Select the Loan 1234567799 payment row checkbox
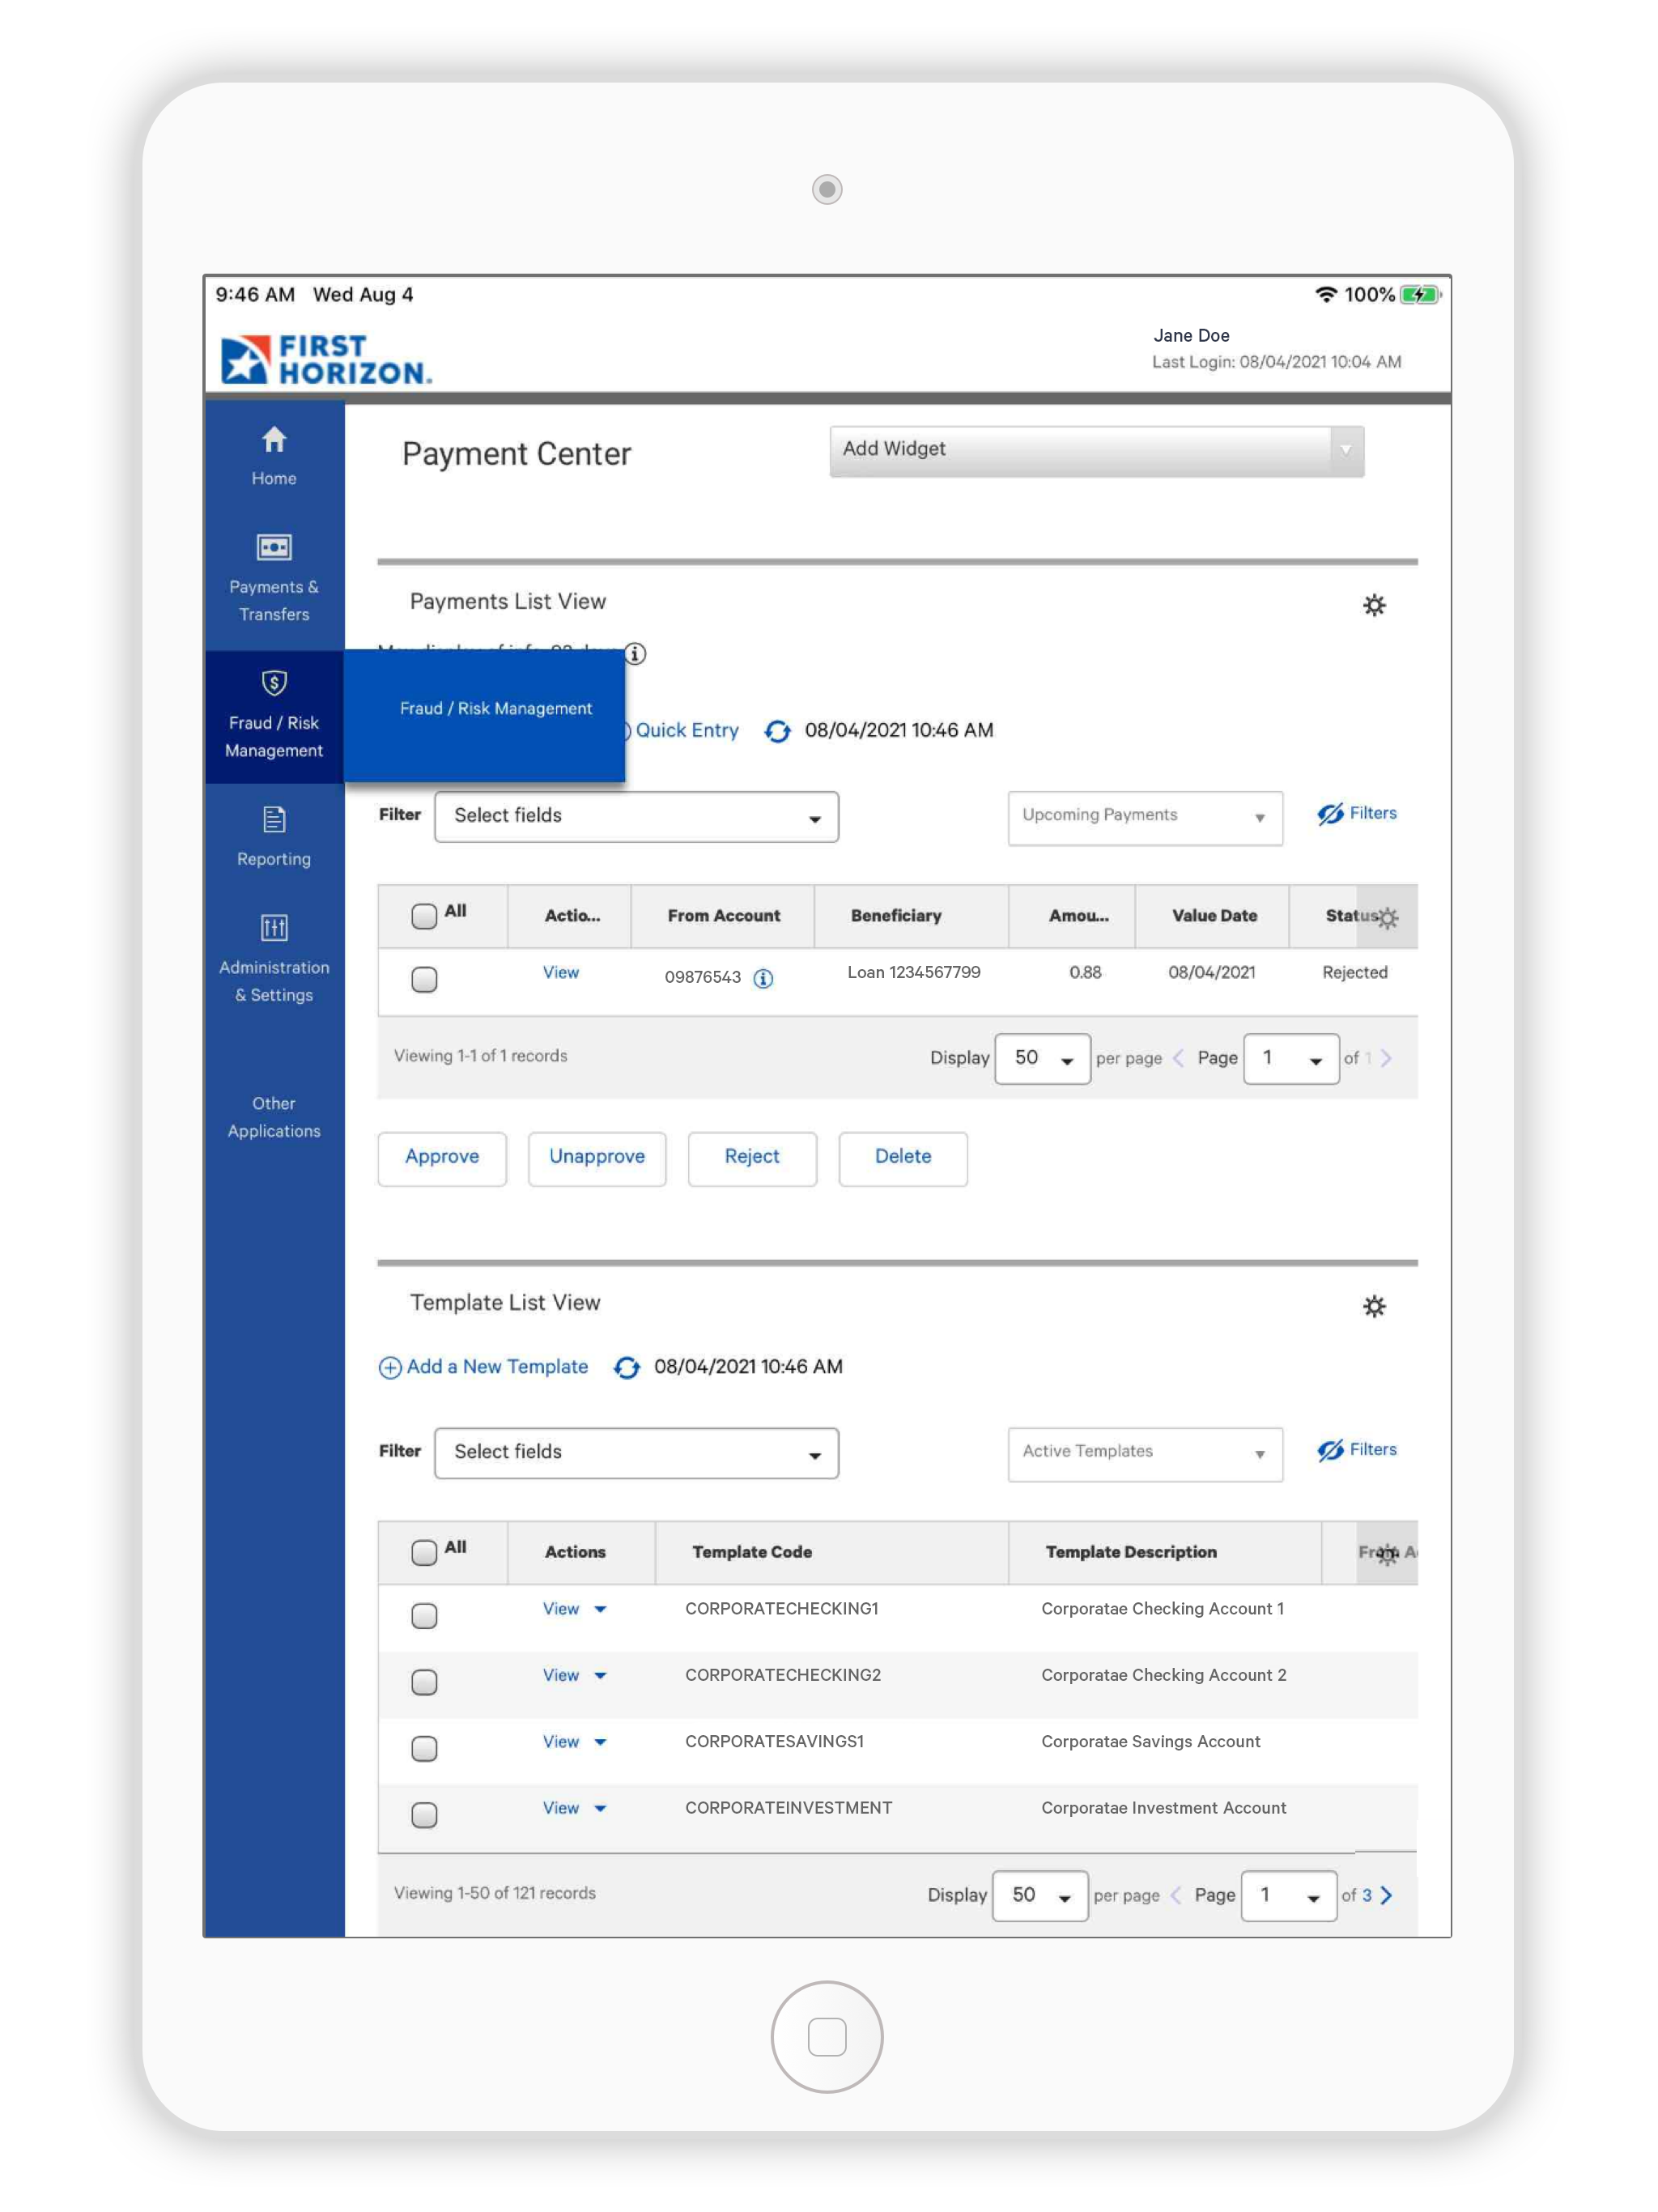Viewport: 1658px width, 2212px height. (424, 979)
